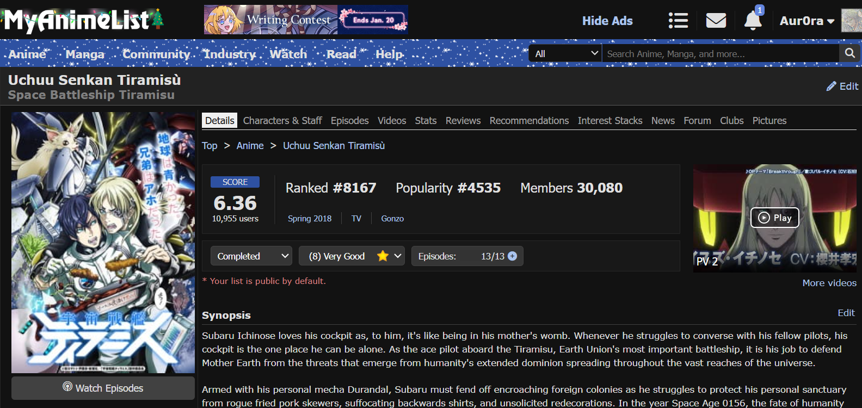
Task: Switch to the Episodes tab
Action: (x=350, y=121)
